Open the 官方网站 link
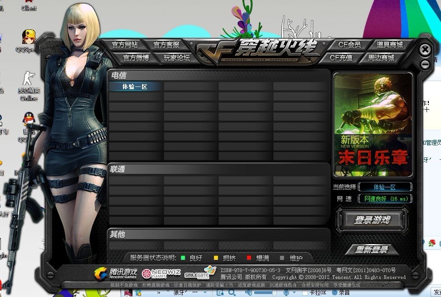The image size is (441, 297). (124, 45)
